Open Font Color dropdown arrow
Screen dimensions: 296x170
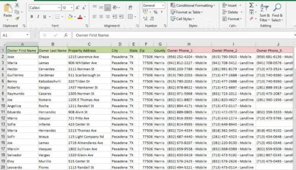tap(85, 17)
